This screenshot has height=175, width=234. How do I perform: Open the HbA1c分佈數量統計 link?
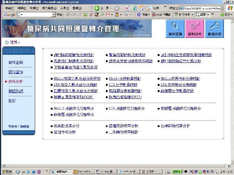point(125,78)
